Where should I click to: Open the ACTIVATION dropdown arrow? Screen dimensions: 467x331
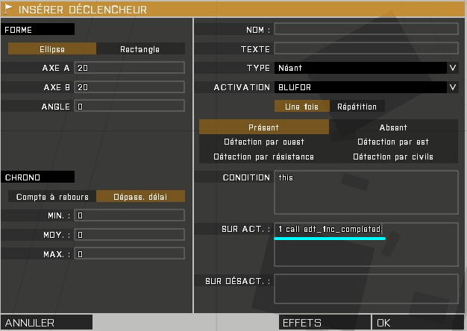pyautogui.click(x=452, y=87)
